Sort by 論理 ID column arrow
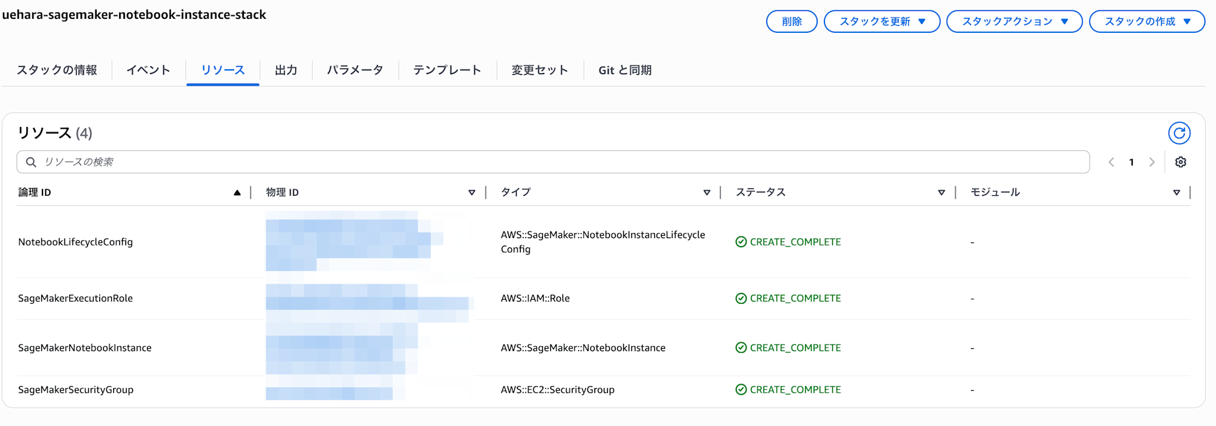 pos(237,193)
